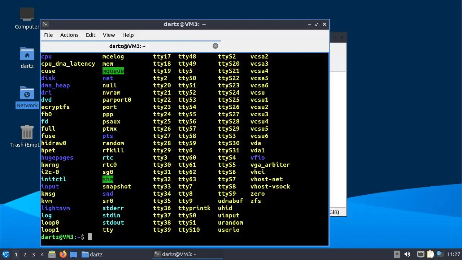Click the dma_heap directory entry
The image size is (462, 260).
pos(56,85)
